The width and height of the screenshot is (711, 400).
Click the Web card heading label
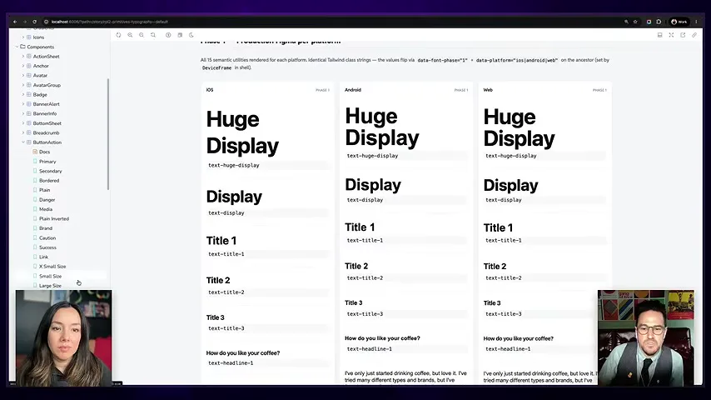(488, 90)
